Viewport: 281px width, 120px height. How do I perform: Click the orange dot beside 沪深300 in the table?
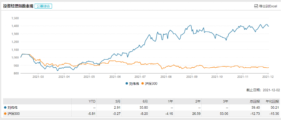[x=5, y=113]
